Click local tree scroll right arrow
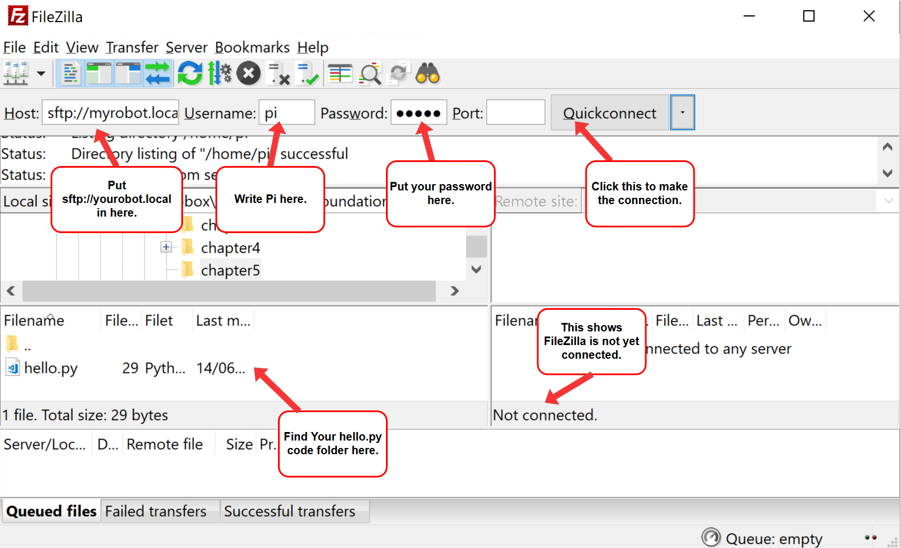The height and width of the screenshot is (548, 901). click(x=454, y=291)
